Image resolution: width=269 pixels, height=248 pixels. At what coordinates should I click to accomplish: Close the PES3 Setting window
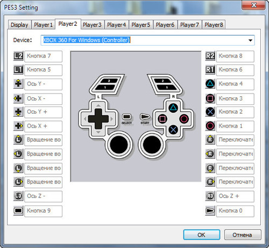pyautogui.click(x=253, y=5)
